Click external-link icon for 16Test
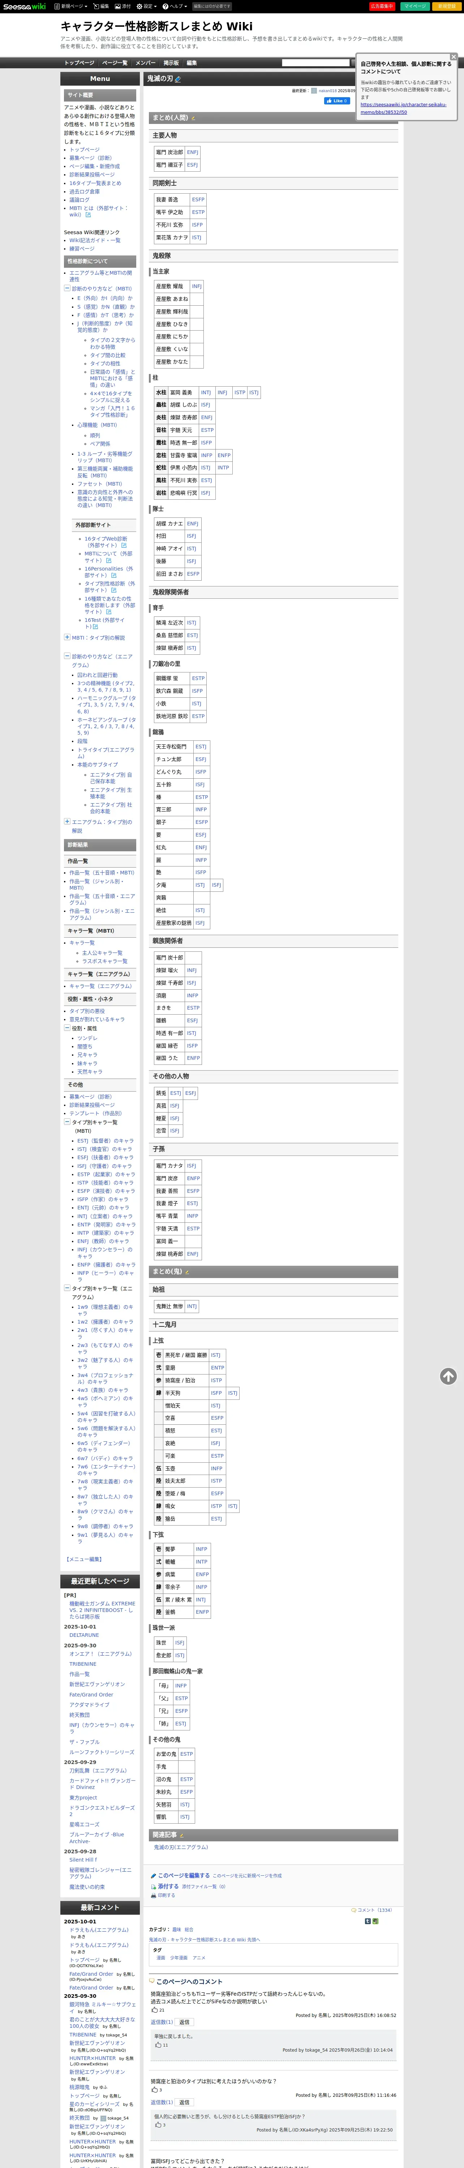 coord(95,626)
